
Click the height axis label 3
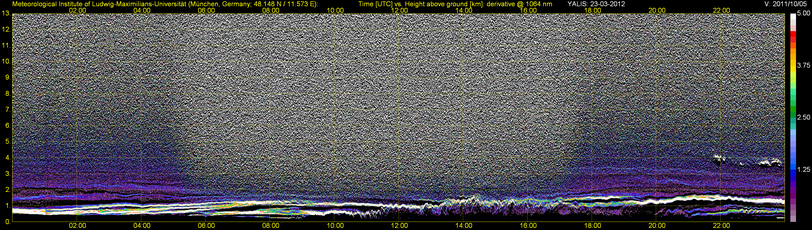point(8,174)
